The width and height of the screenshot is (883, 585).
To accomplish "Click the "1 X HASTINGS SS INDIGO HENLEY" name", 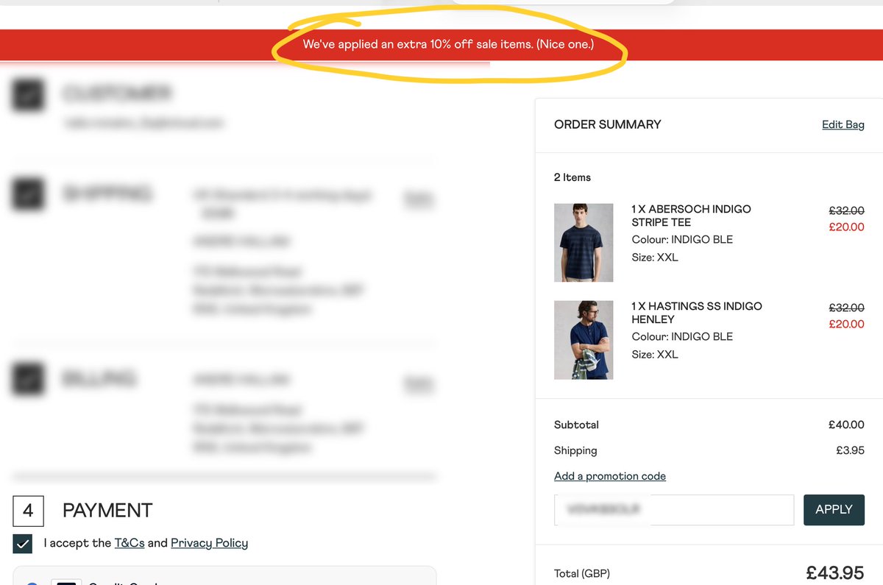I will (x=697, y=313).
